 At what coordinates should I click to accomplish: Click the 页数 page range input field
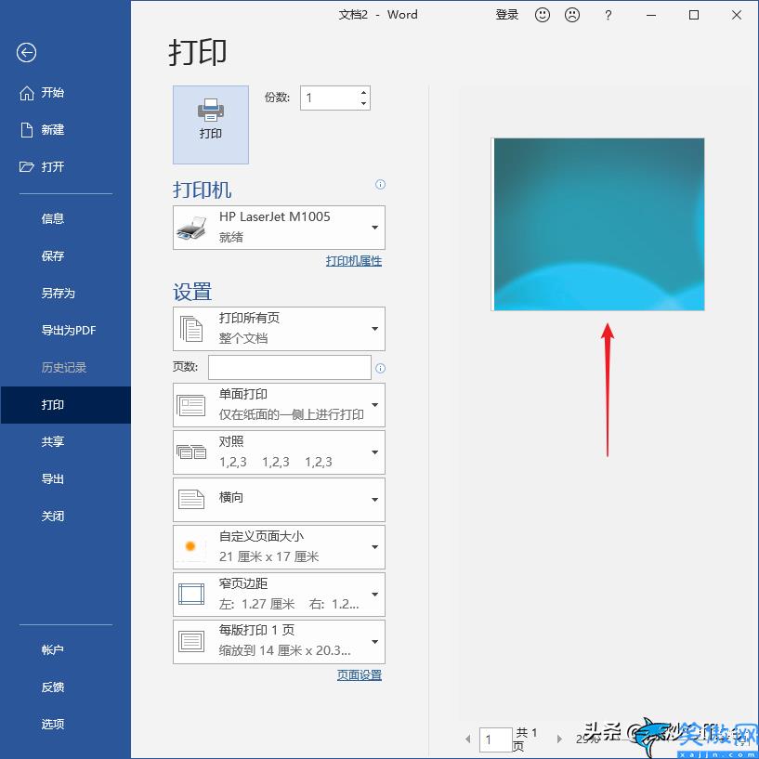pos(290,367)
